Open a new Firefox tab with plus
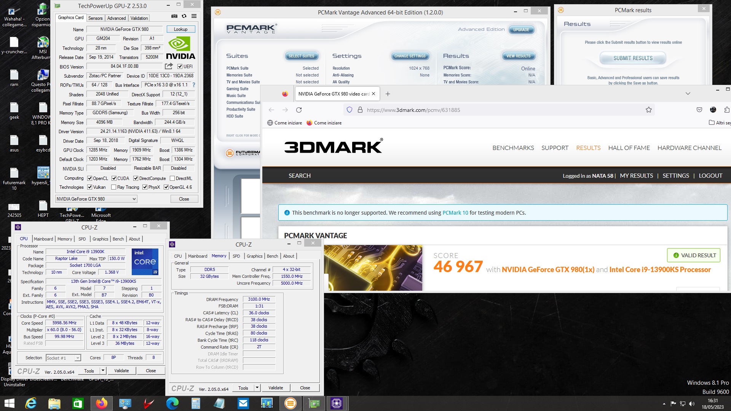The width and height of the screenshot is (731, 411). click(x=388, y=94)
